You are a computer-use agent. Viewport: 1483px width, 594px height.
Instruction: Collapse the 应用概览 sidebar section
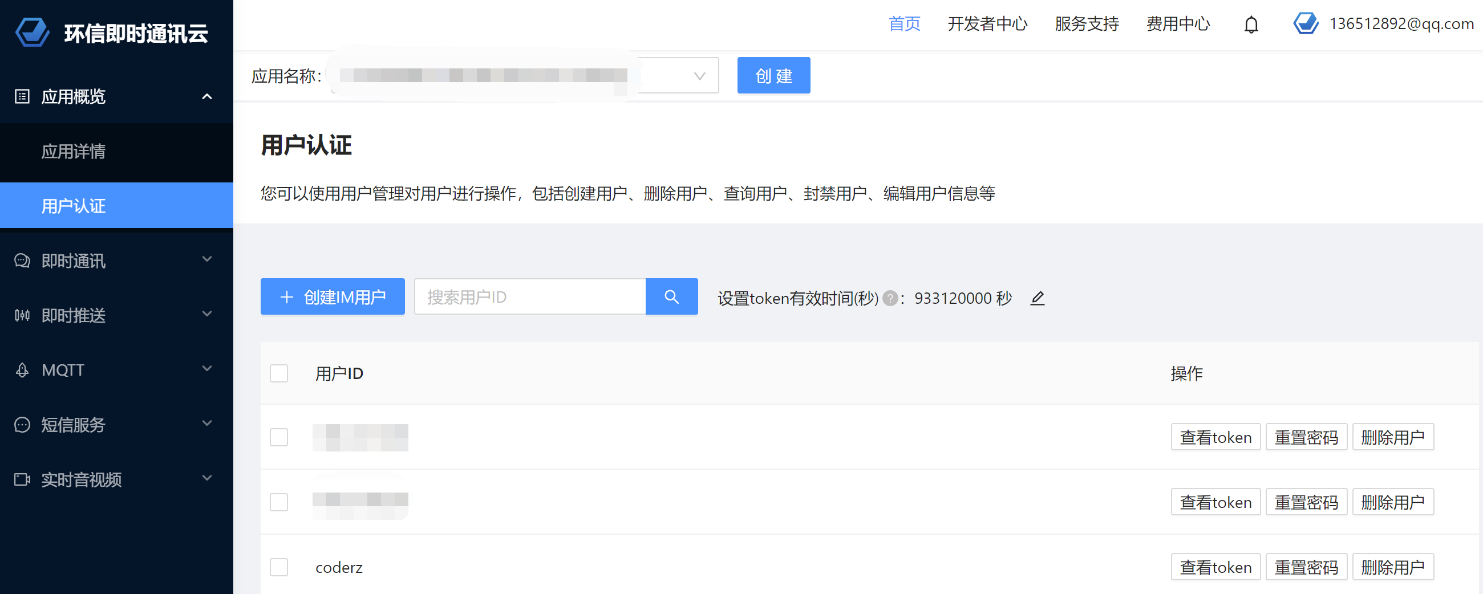pos(206,97)
